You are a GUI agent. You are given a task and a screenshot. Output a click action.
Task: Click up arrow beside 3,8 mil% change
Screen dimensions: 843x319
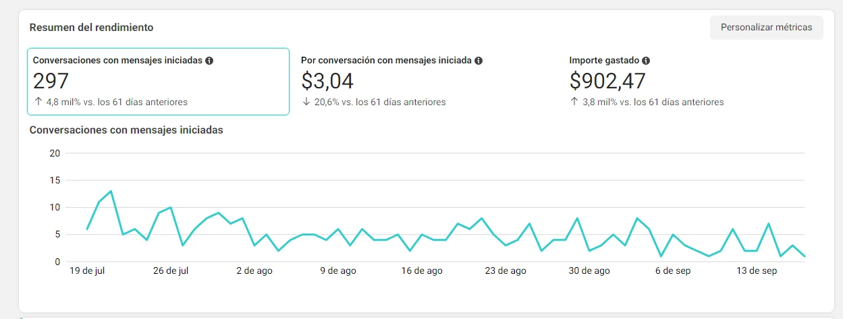[x=574, y=102]
